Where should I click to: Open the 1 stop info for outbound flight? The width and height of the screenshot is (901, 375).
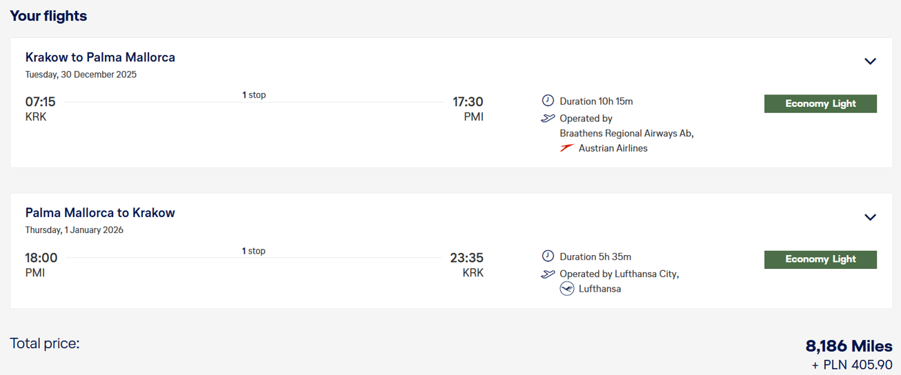pos(254,95)
